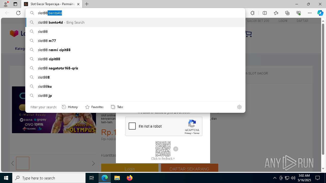The image size is (326, 183).
Task: Collapse the QR code with minus icon
Action: point(176,149)
